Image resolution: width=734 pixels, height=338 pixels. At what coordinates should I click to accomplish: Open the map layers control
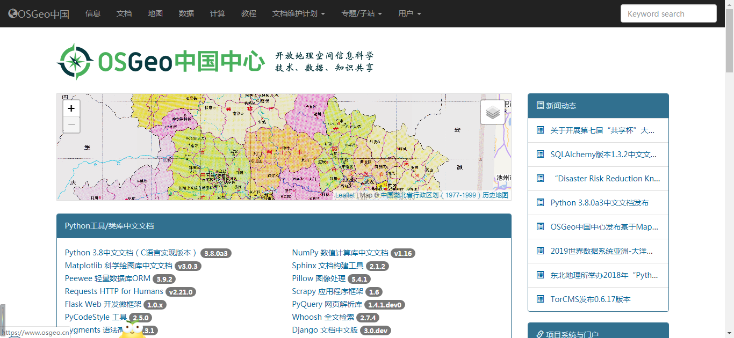click(493, 112)
